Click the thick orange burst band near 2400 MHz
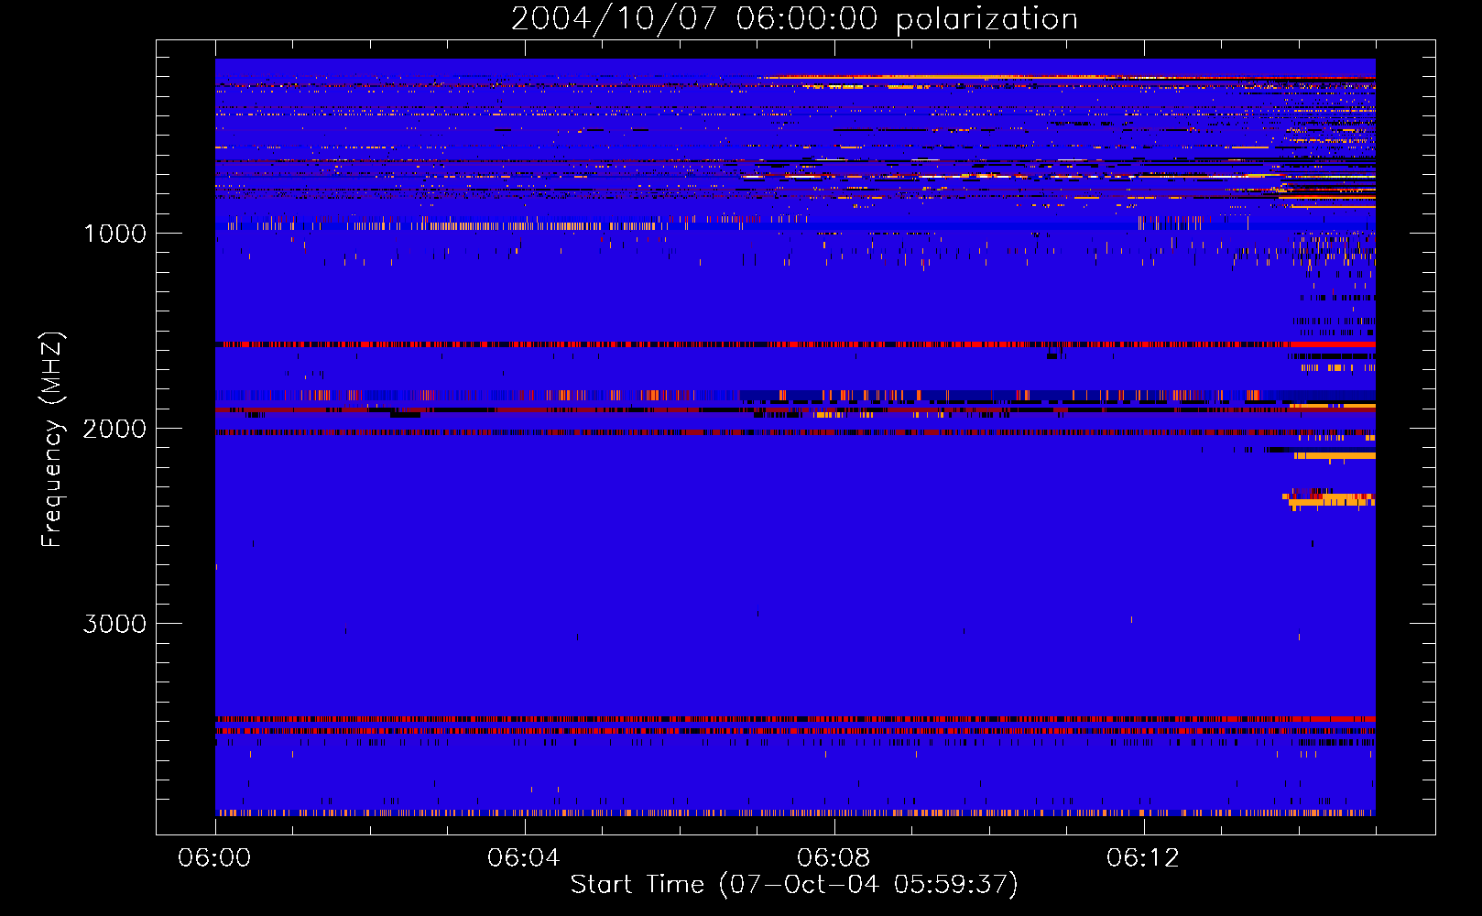Screen dimensions: 1482x916 [x=1333, y=500]
